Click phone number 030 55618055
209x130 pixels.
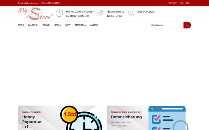point(146,12)
